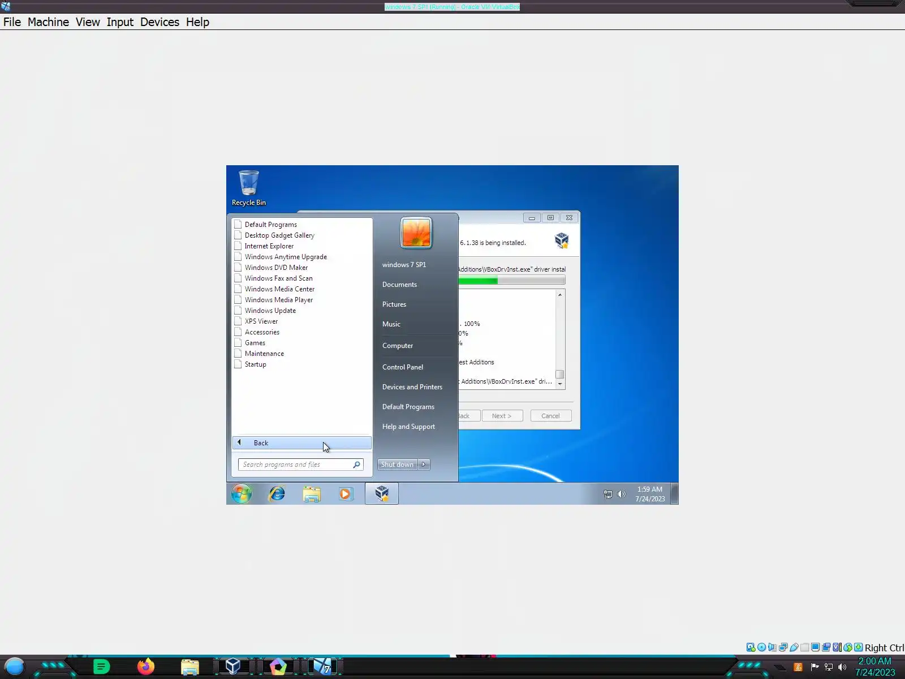Click the Action Center flag icon
This screenshot has width=905, height=679.
[815, 667]
